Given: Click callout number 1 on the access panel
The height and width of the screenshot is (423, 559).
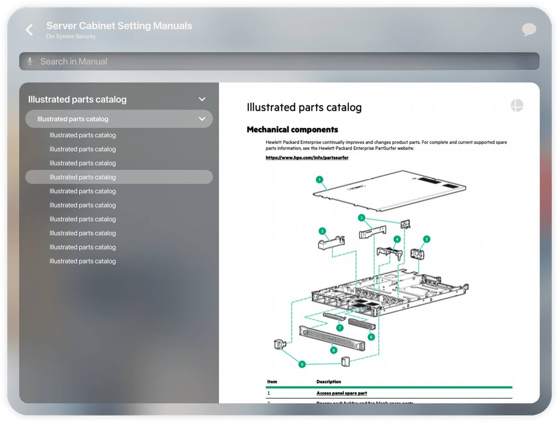Looking at the screenshot, I should (x=319, y=179).
